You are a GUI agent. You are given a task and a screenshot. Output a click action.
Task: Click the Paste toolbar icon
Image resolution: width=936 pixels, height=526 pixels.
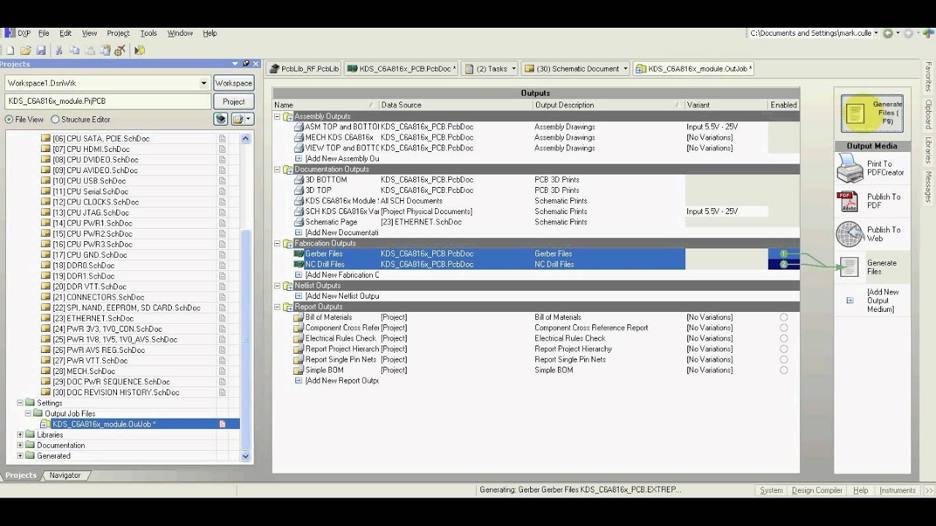[x=89, y=50]
